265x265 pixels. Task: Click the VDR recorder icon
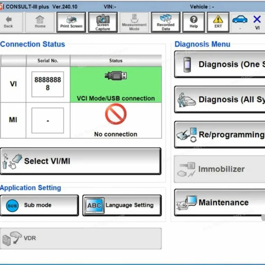tap(12, 238)
